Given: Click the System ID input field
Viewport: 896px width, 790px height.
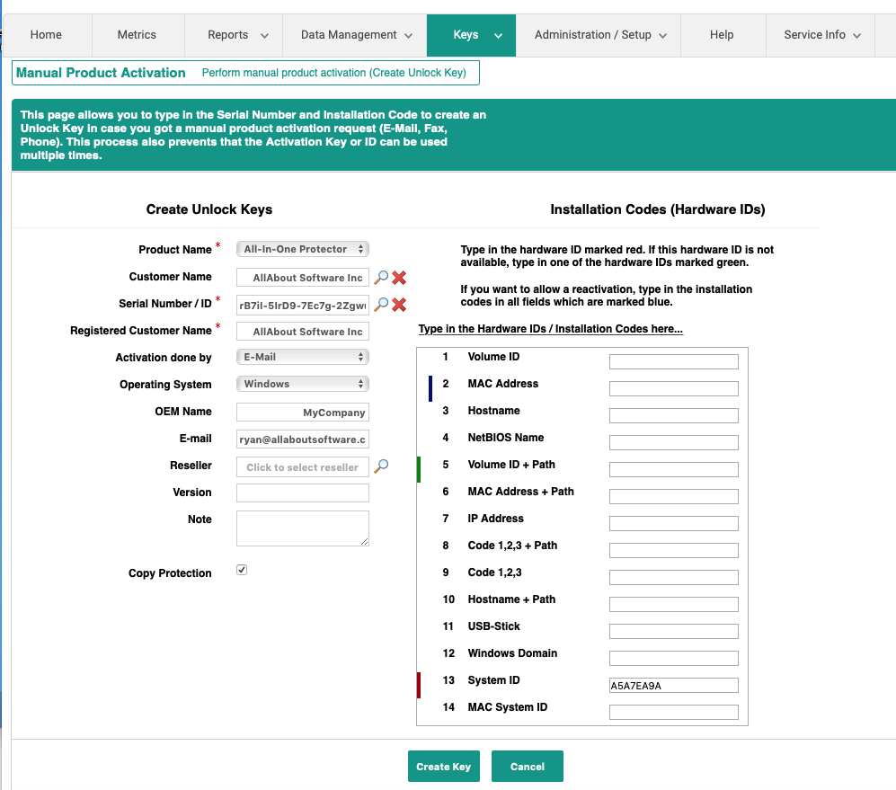Looking at the screenshot, I should tap(673, 686).
